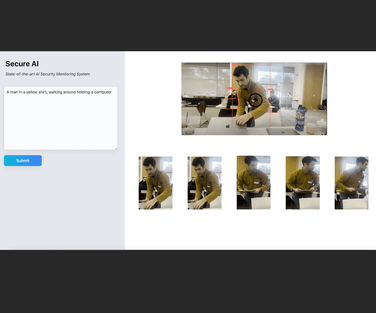The image size is (376, 313).
Task: Click the Submit button
Action: click(23, 161)
